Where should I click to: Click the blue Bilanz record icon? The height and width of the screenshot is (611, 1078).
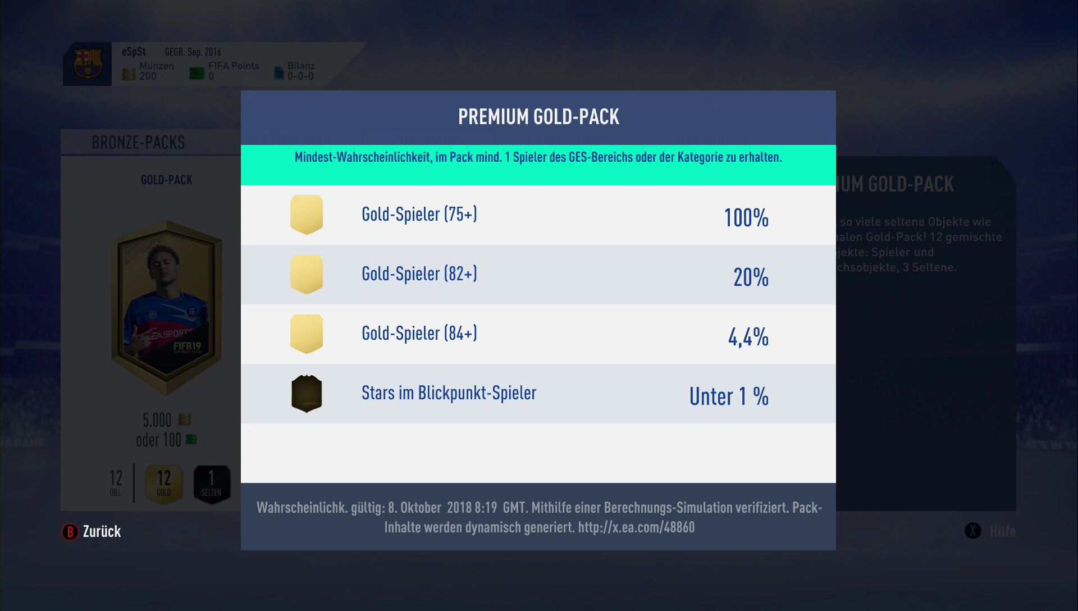coord(279,73)
